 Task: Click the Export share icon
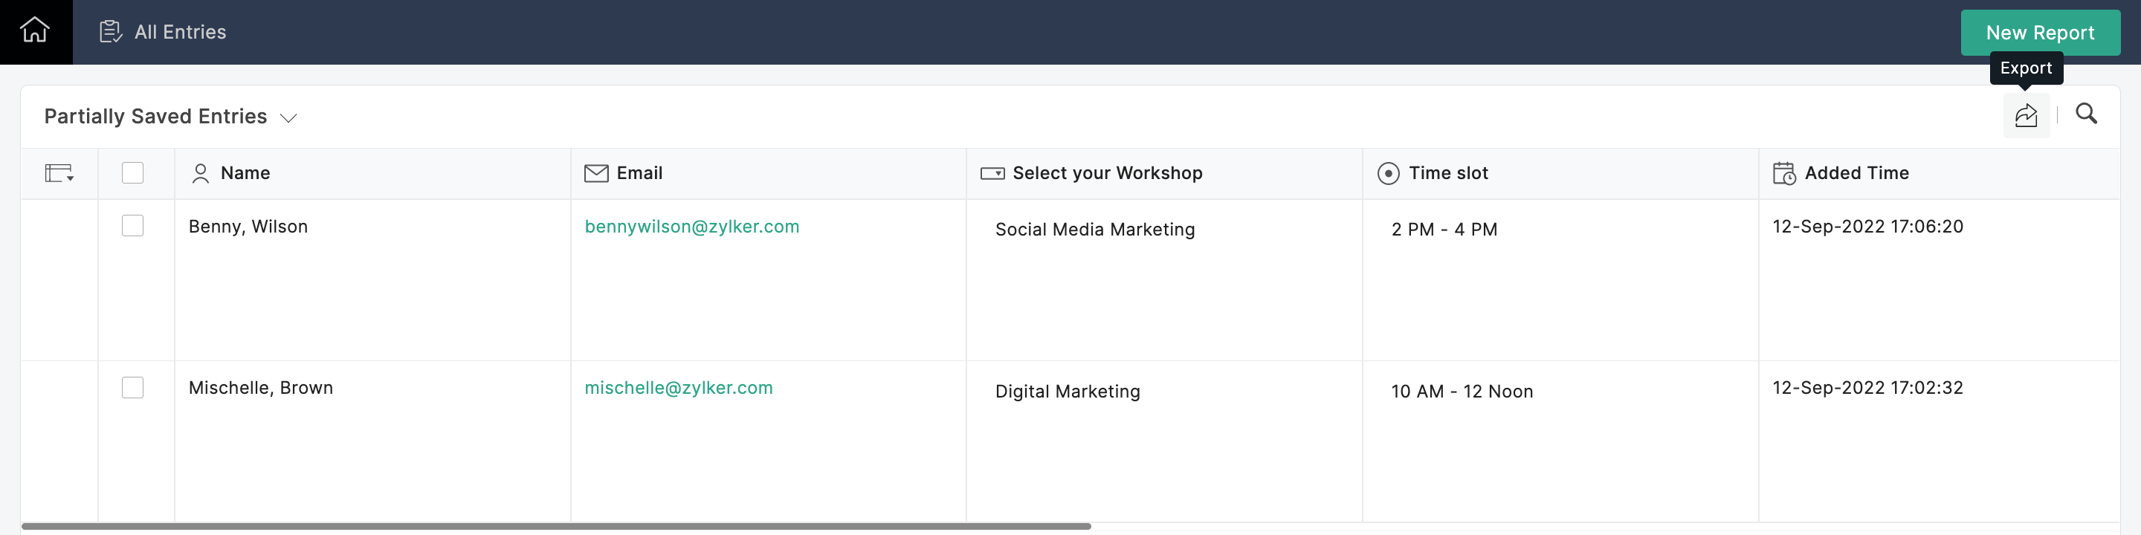click(x=2026, y=115)
